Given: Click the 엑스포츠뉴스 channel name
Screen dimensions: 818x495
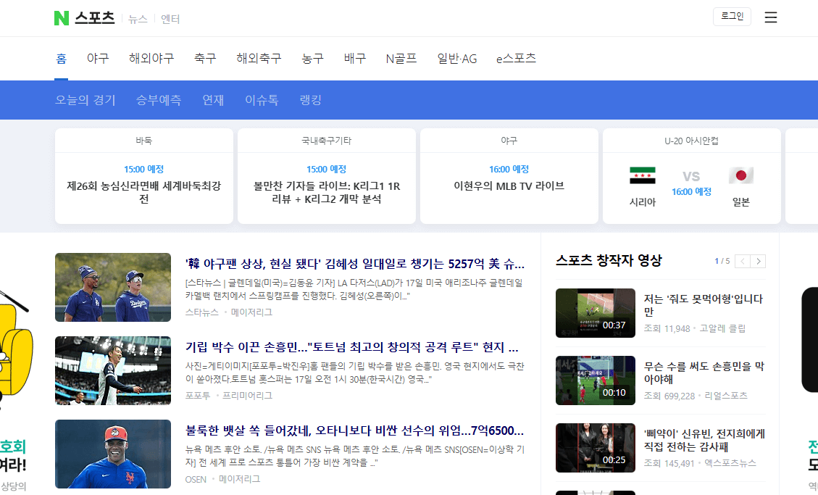Looking at the screenshot, I should (x=730, y=463).
